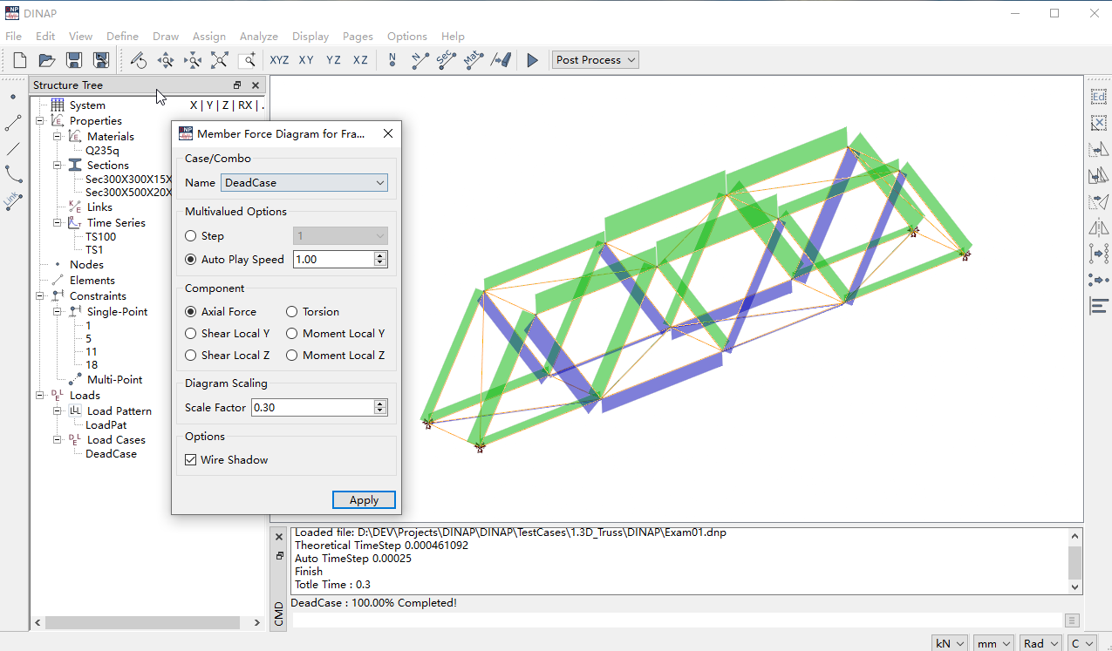Open the DeadCase name dropdown
This screenshot has width=1112, height=651.
click(304, 183)
